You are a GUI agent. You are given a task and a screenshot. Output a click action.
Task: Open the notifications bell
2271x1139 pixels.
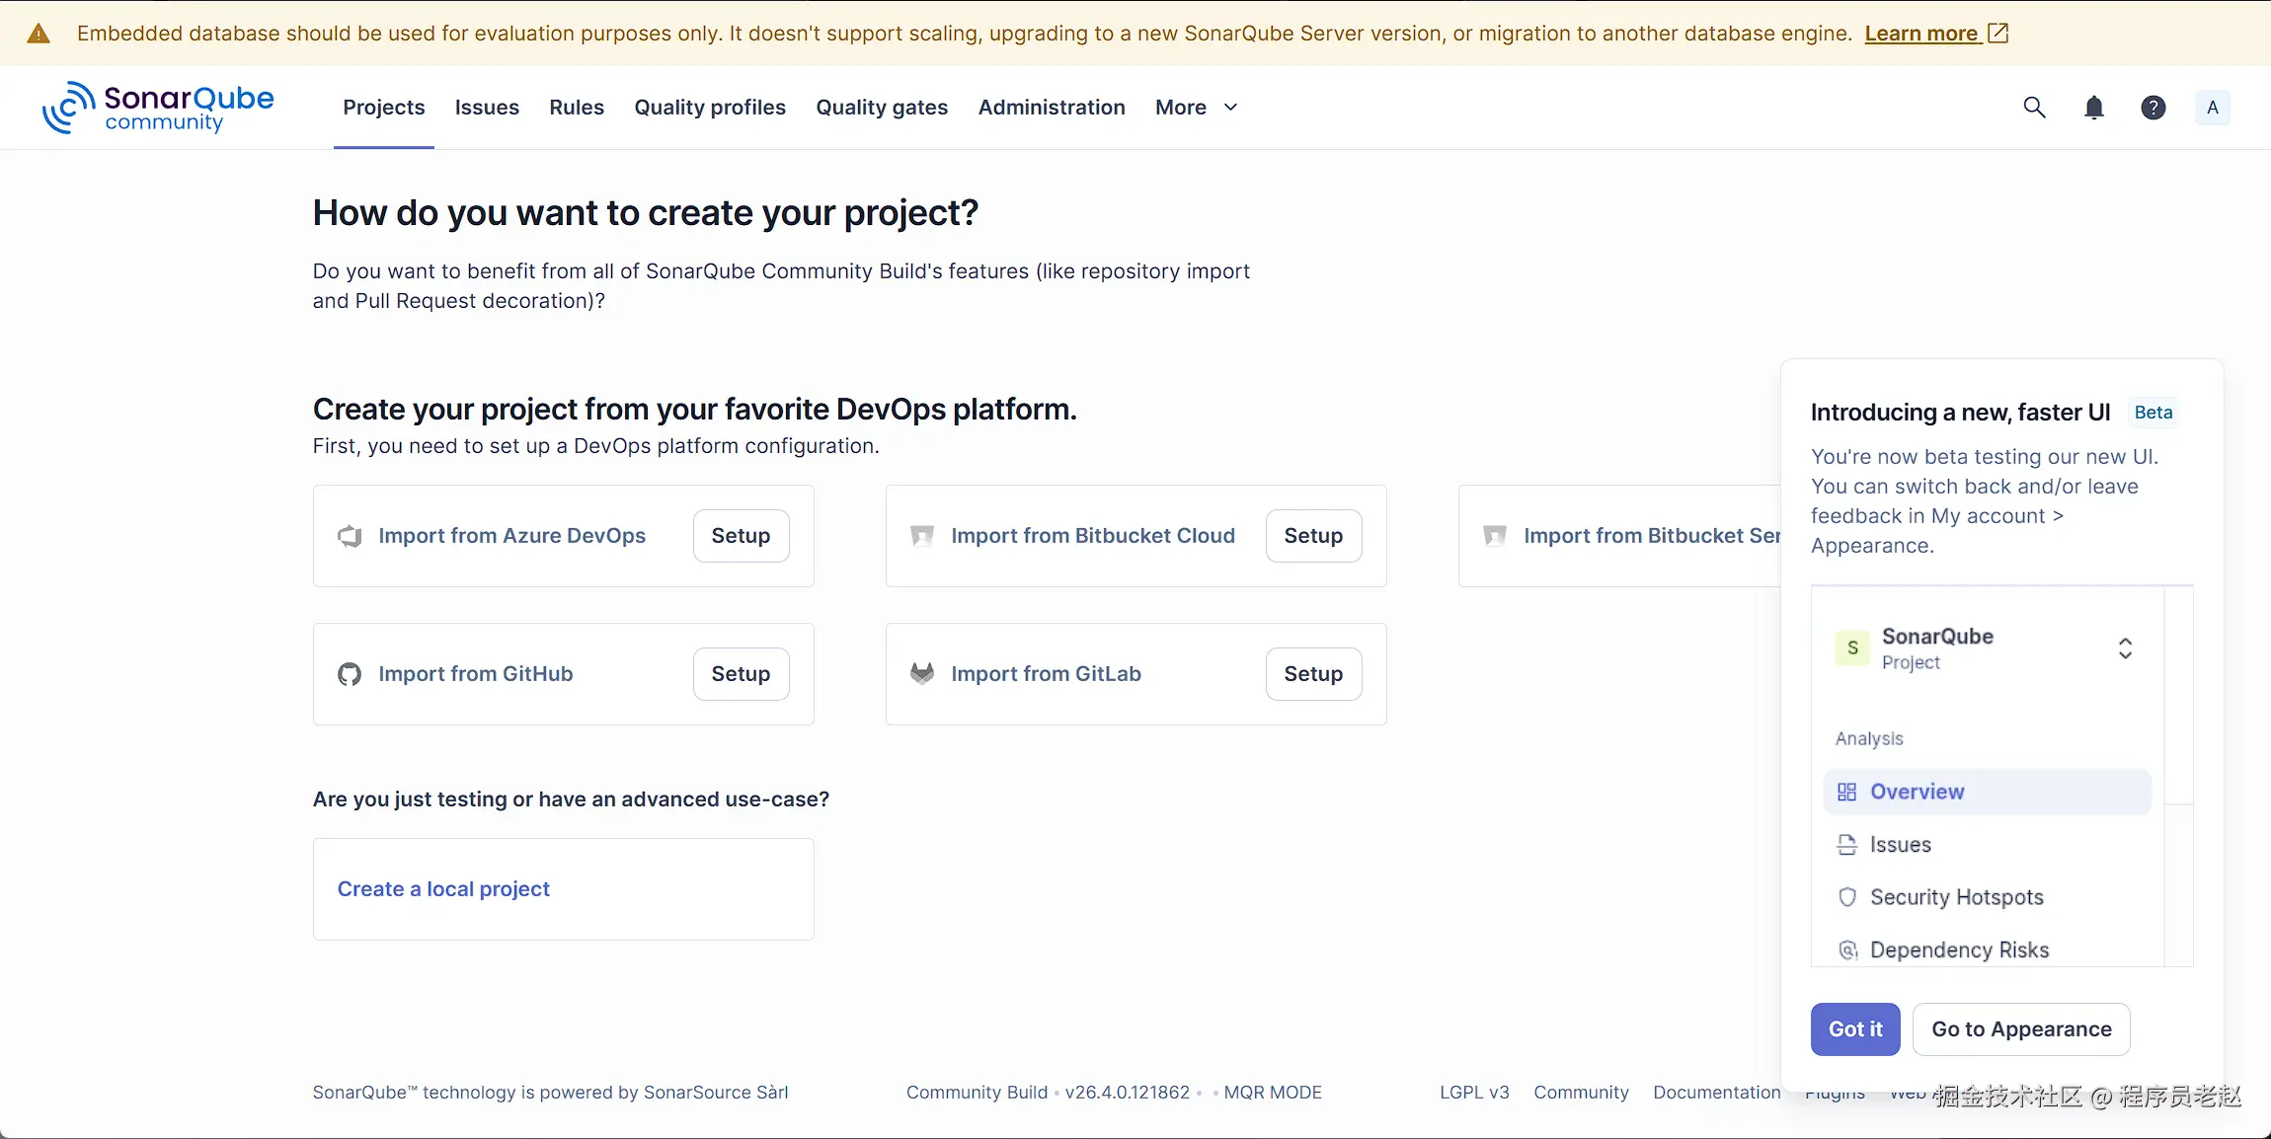click(2093, 108)
